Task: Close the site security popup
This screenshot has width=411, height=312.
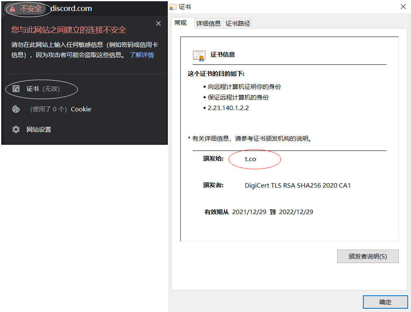Action: pos(158,23)
